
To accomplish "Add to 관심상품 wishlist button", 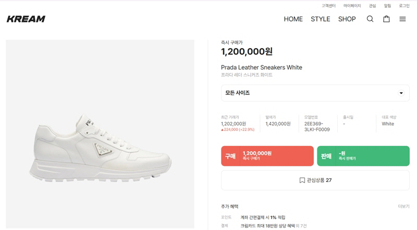I will click(315, 180).
